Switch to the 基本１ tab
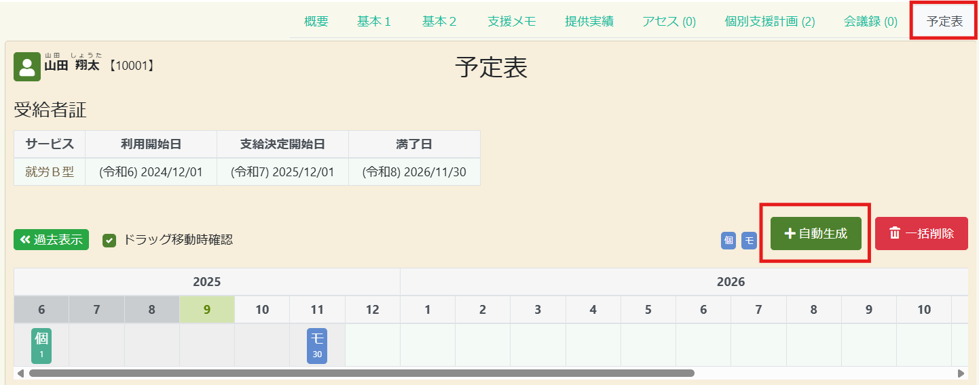This screenshot has width=979, height=385. [x=374, y=21]
